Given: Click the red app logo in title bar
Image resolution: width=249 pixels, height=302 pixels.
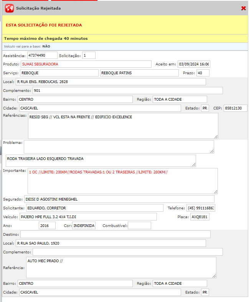Looking at the screenshot, I should coord(9,8).
